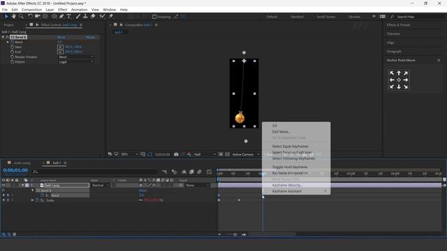Select the Puppet Pin tool
447x251 pixels.
click(111, 17)
